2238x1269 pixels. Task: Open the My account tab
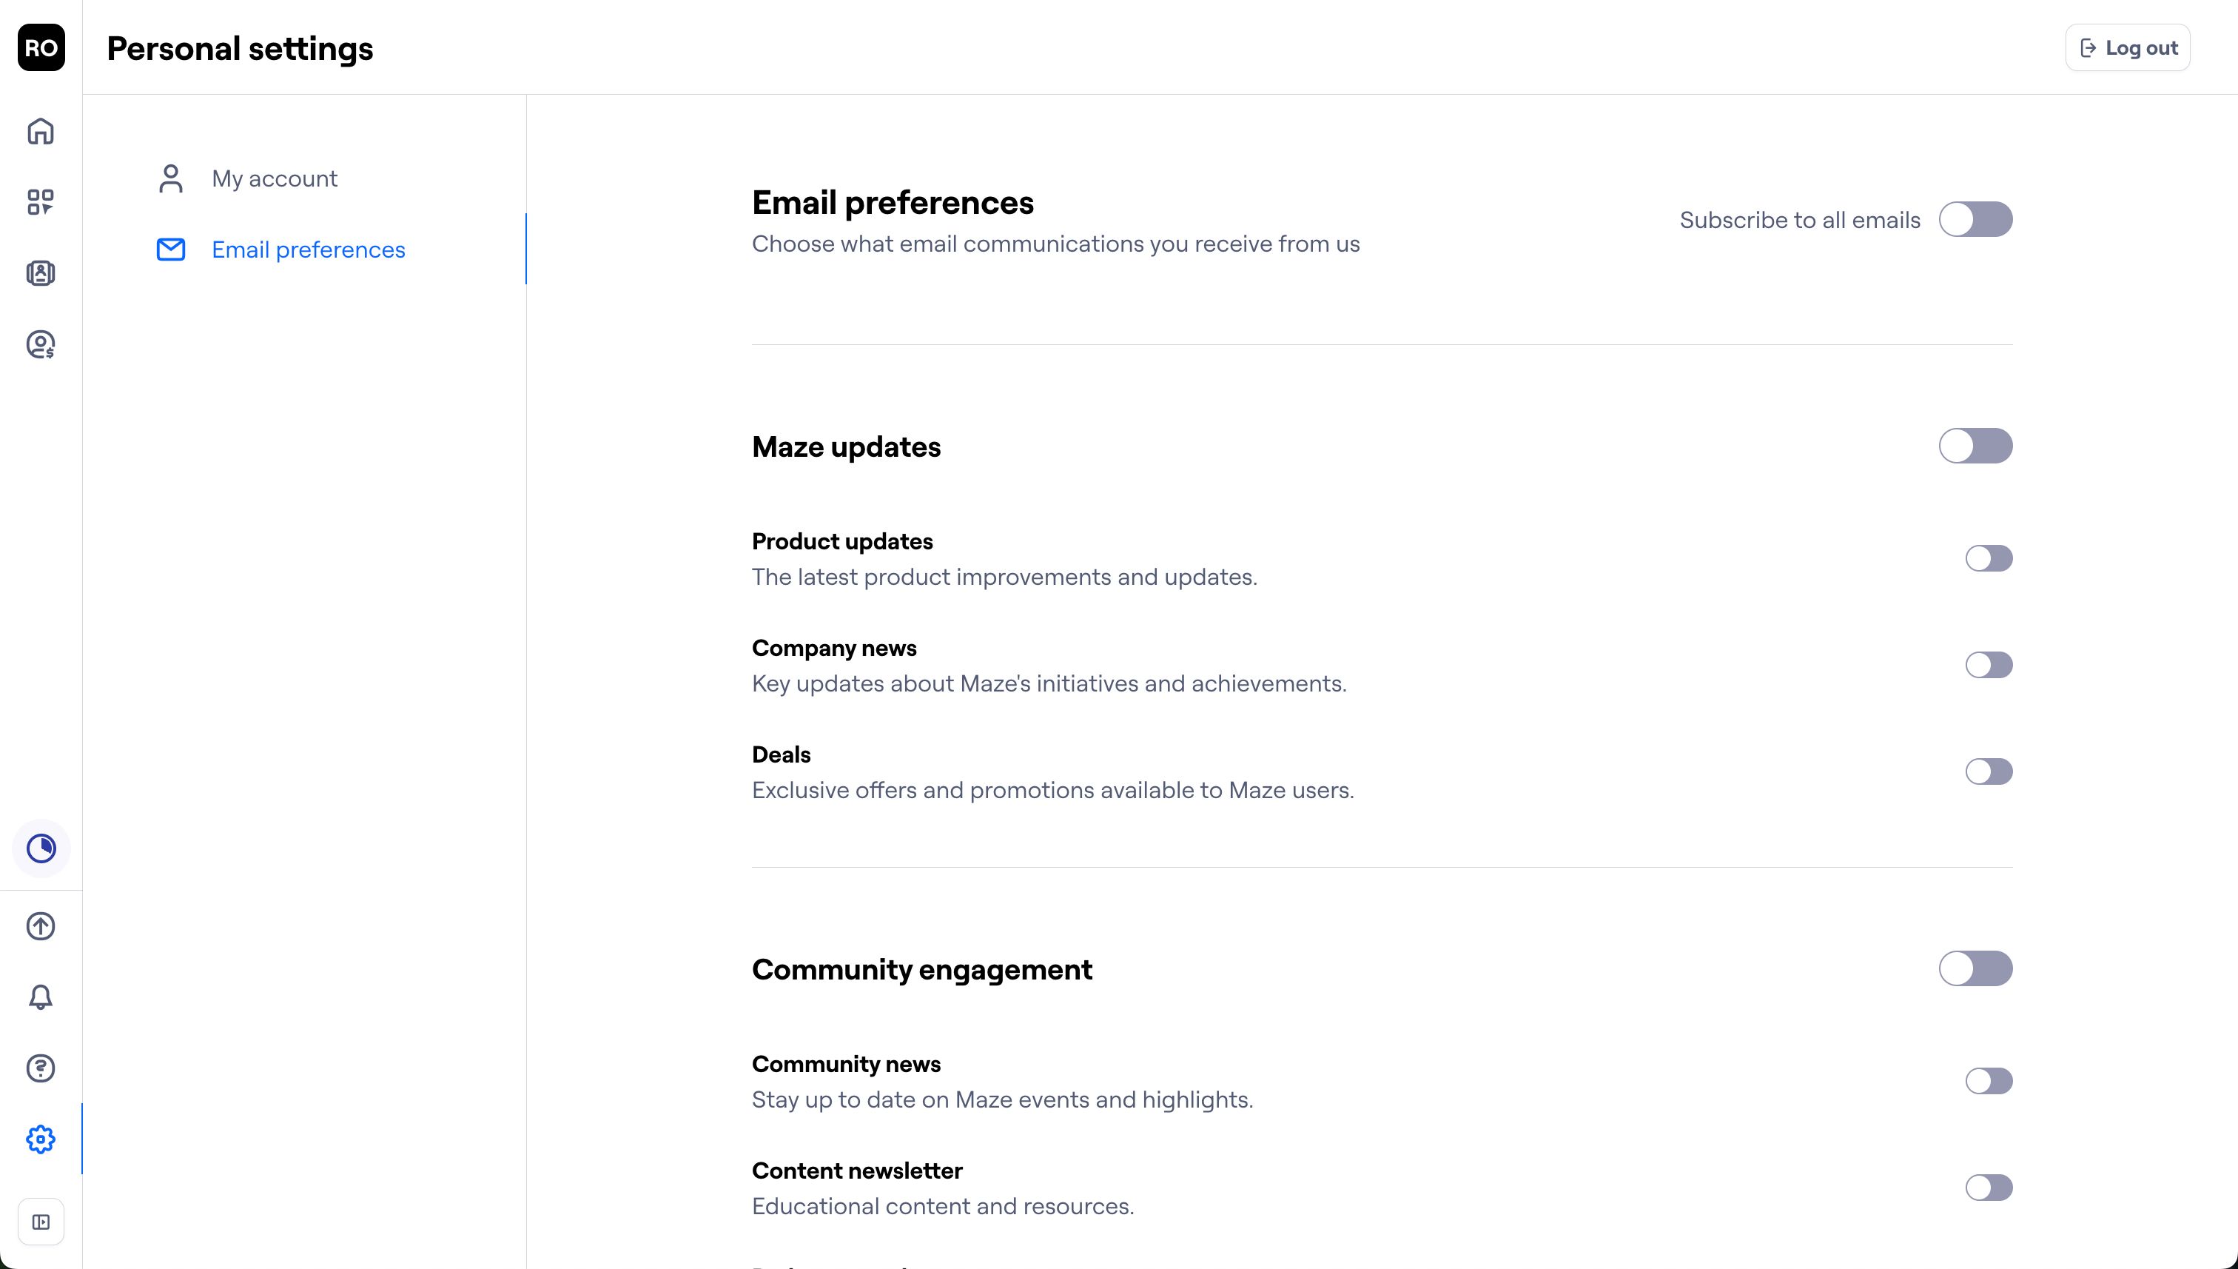click(305, 178)
